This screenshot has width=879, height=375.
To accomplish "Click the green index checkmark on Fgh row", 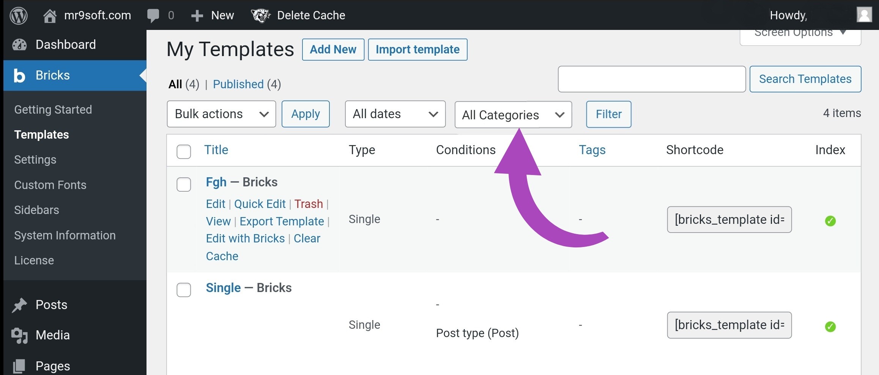I will point(831,221).
